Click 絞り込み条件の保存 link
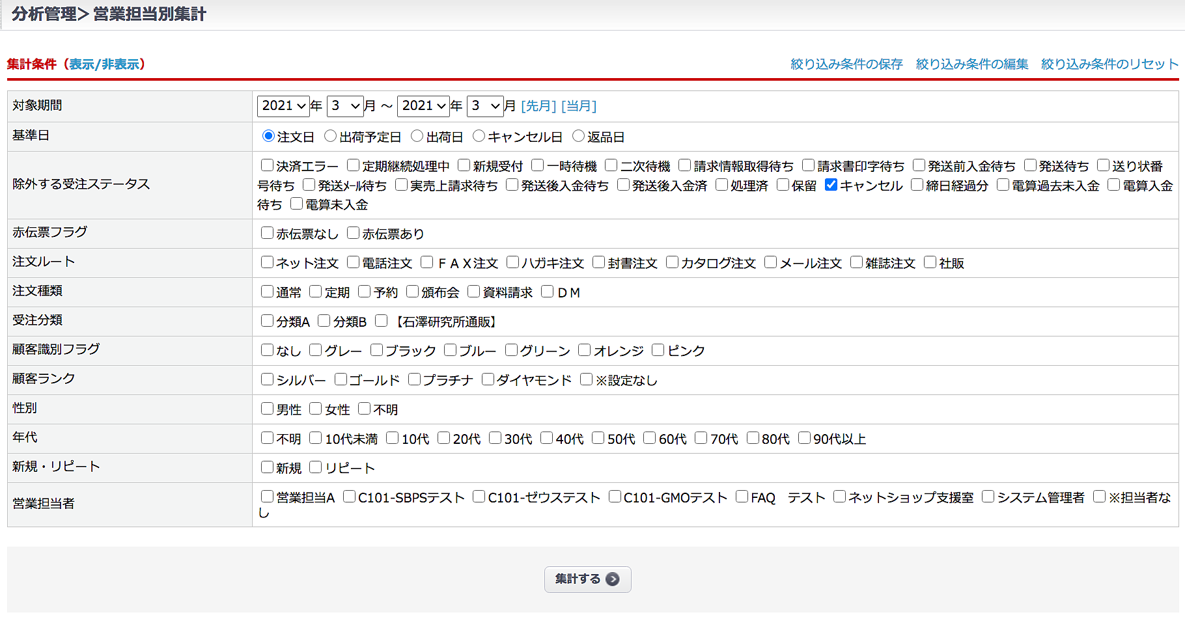 (x=846, y=64)
